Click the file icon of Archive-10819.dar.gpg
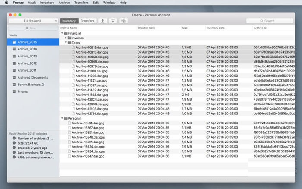 [73, 47]
